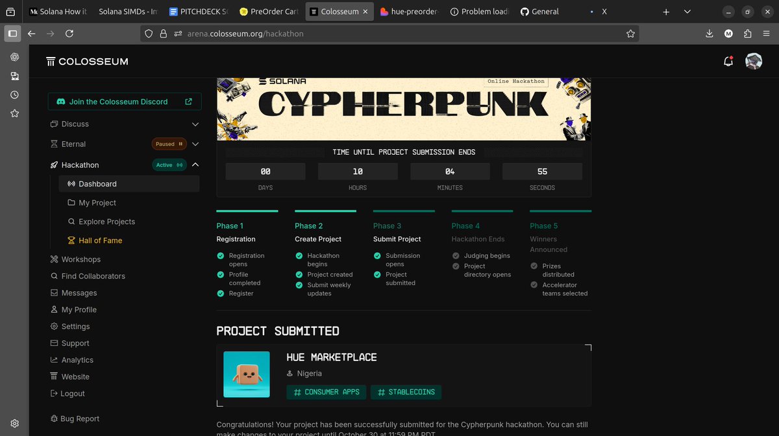Click the Eternal hourglass icon

pyautogui.click(x=55, y=144)
